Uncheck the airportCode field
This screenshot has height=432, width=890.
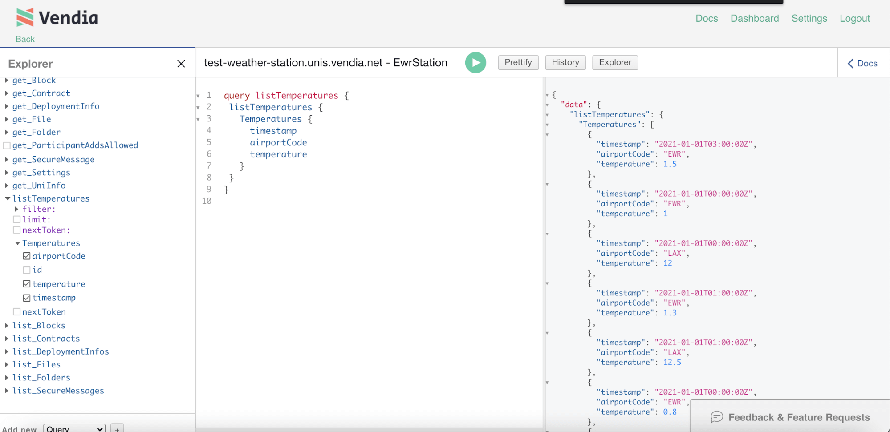pos(27,256)
